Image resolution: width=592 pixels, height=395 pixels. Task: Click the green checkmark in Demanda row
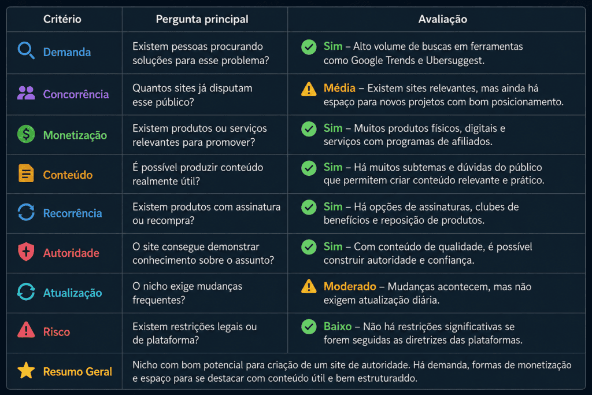pos(309,47)
